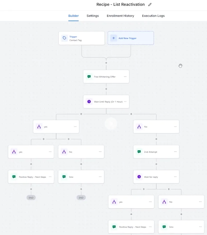This screenshot has width=207, height=235.
Task: Click the clock icon on Wait Until Reply (Or 1 Hour)
Action: point(89,102)
